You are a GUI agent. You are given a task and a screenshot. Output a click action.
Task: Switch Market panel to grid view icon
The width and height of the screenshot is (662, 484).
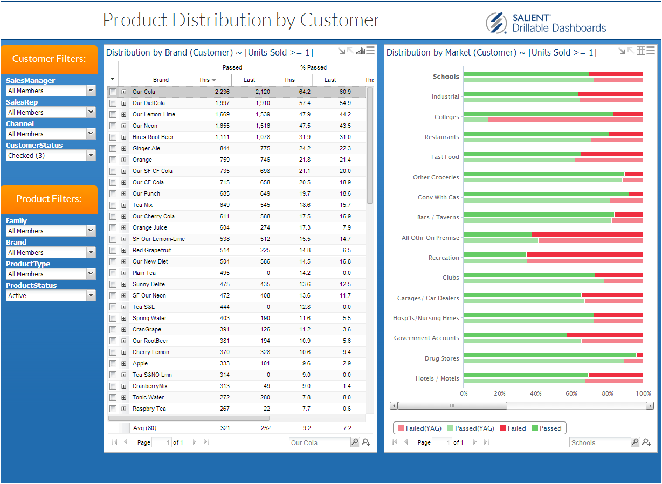click(x=641, y=51)
